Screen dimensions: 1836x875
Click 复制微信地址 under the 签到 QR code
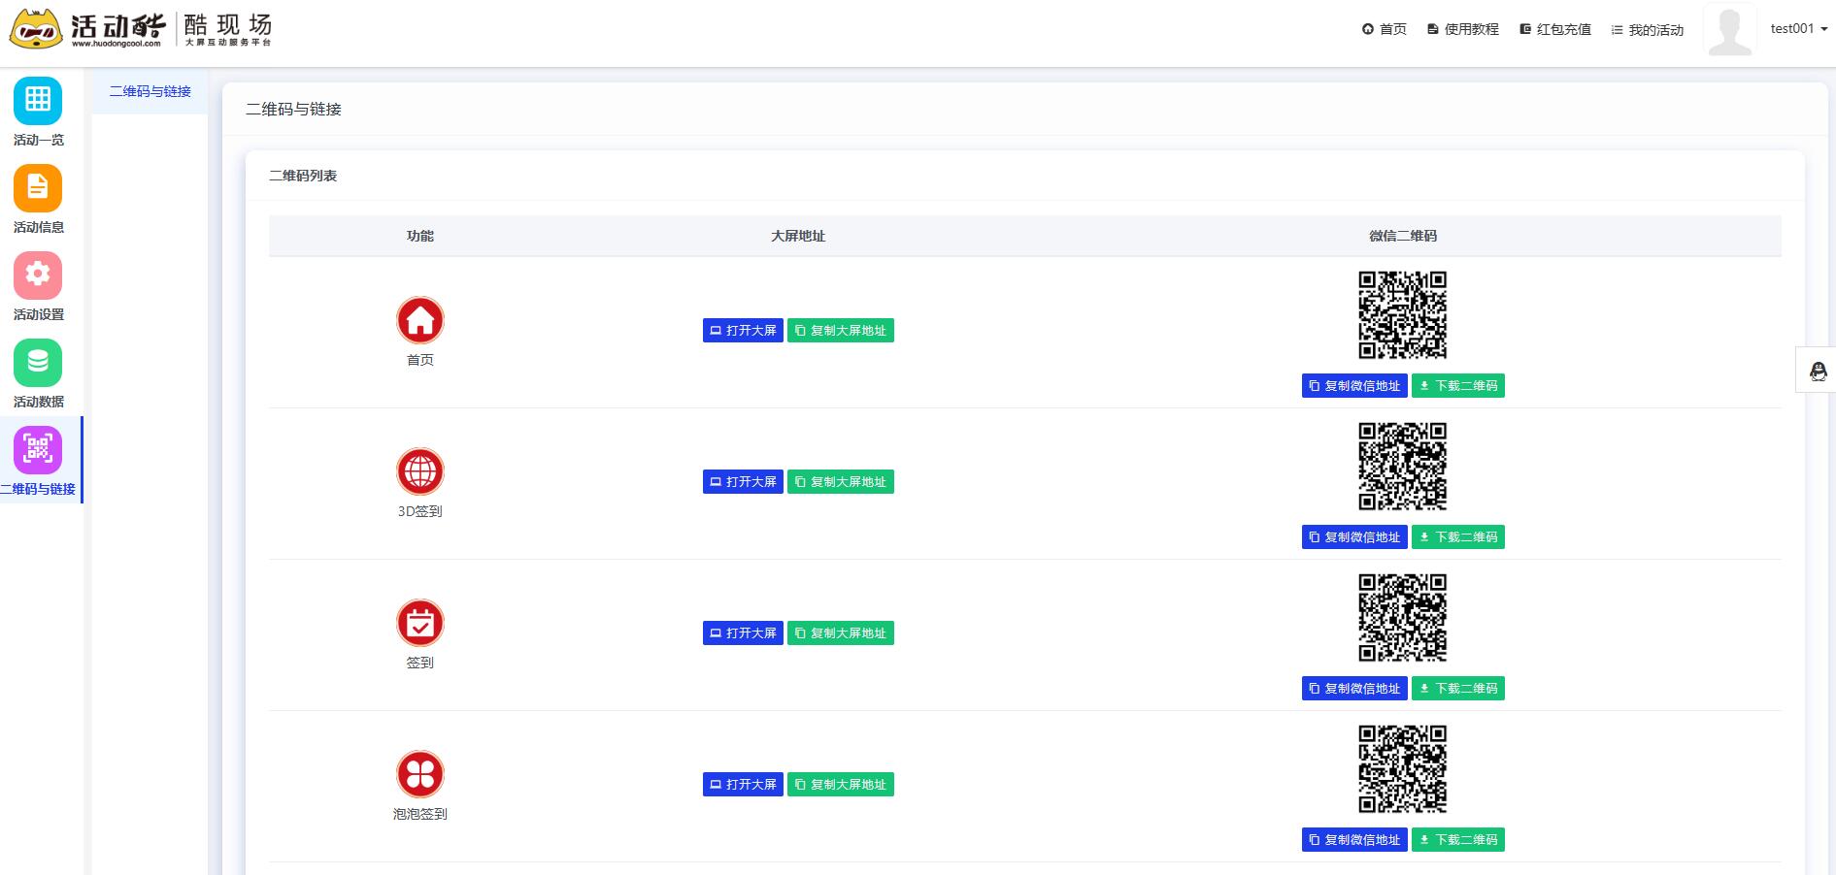tap(1354, 689)
